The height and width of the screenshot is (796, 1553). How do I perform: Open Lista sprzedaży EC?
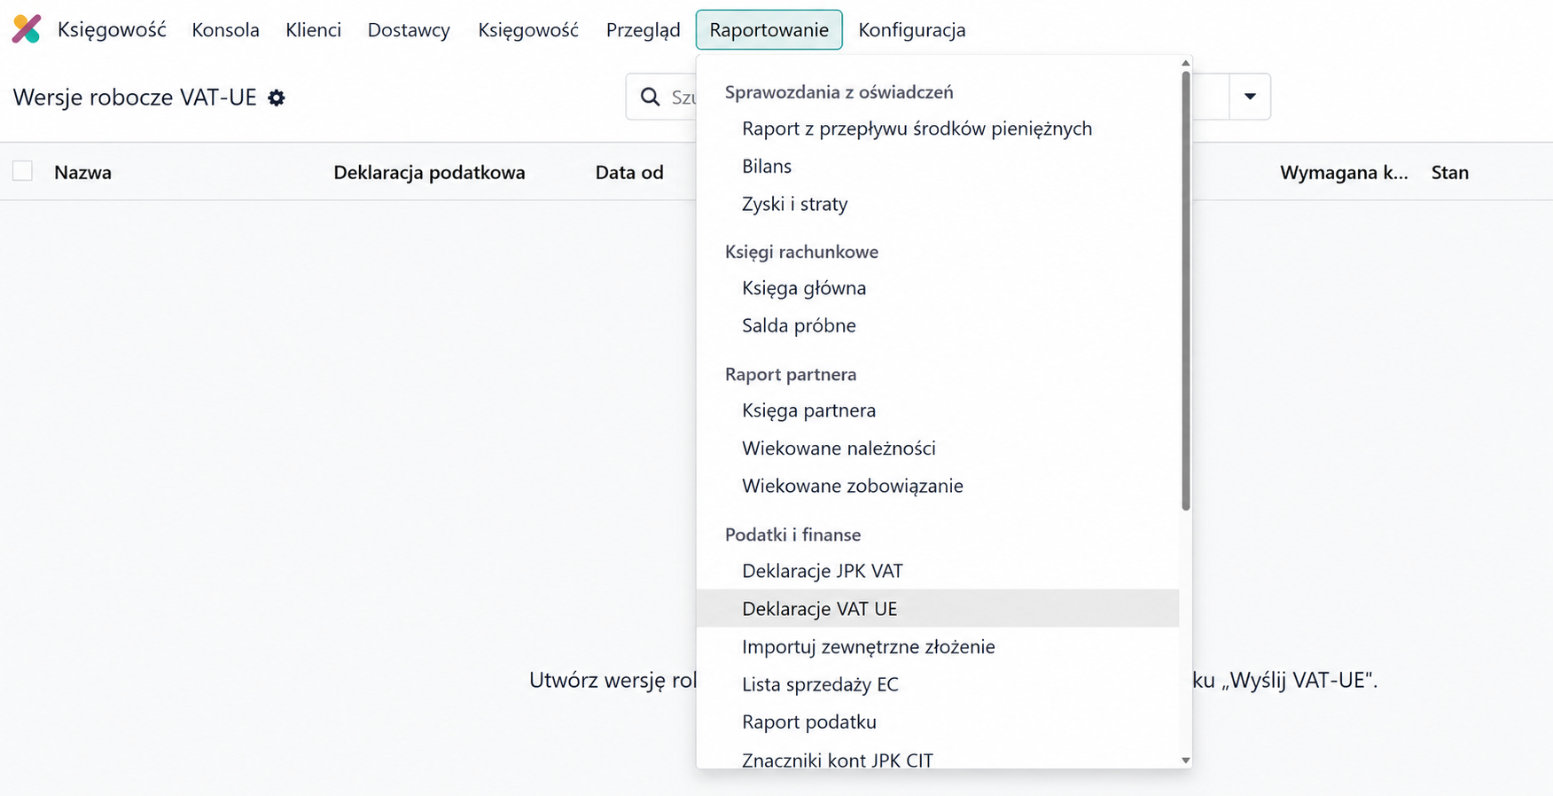pos(938,684)
